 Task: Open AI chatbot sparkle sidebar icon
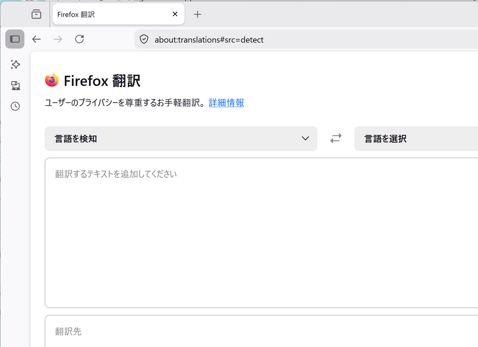[x=15, y=64]
